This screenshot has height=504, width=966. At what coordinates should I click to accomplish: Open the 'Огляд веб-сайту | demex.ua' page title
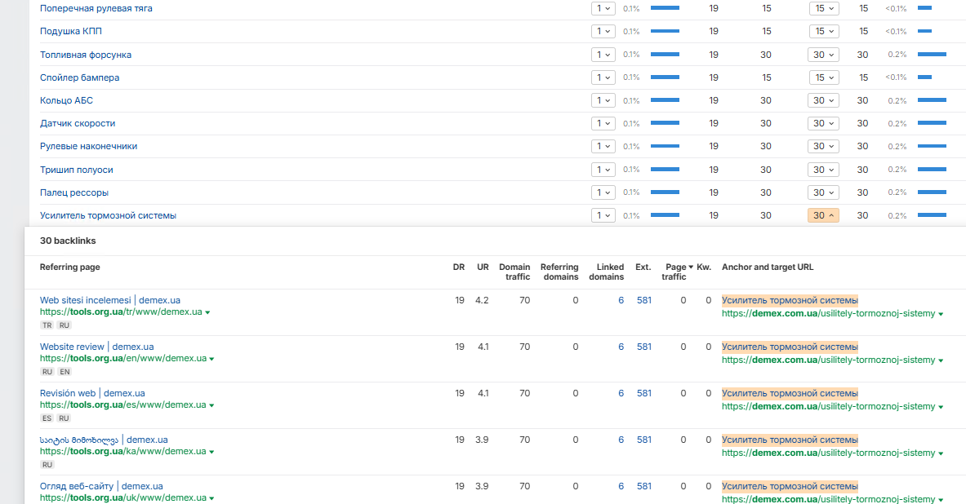[101, 486]
